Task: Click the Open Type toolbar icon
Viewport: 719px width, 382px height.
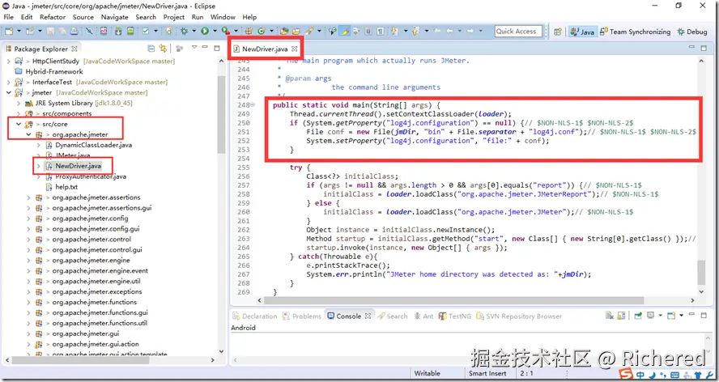Action: (x=284, y=32)
